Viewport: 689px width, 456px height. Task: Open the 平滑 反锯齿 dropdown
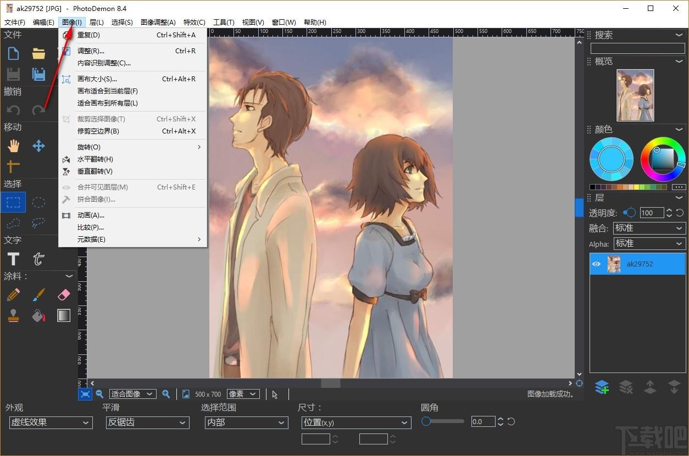(147, 422)
